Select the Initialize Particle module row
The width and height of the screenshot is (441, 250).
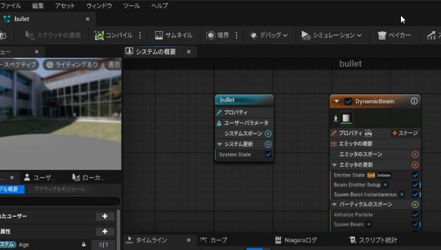click(375, 215)
